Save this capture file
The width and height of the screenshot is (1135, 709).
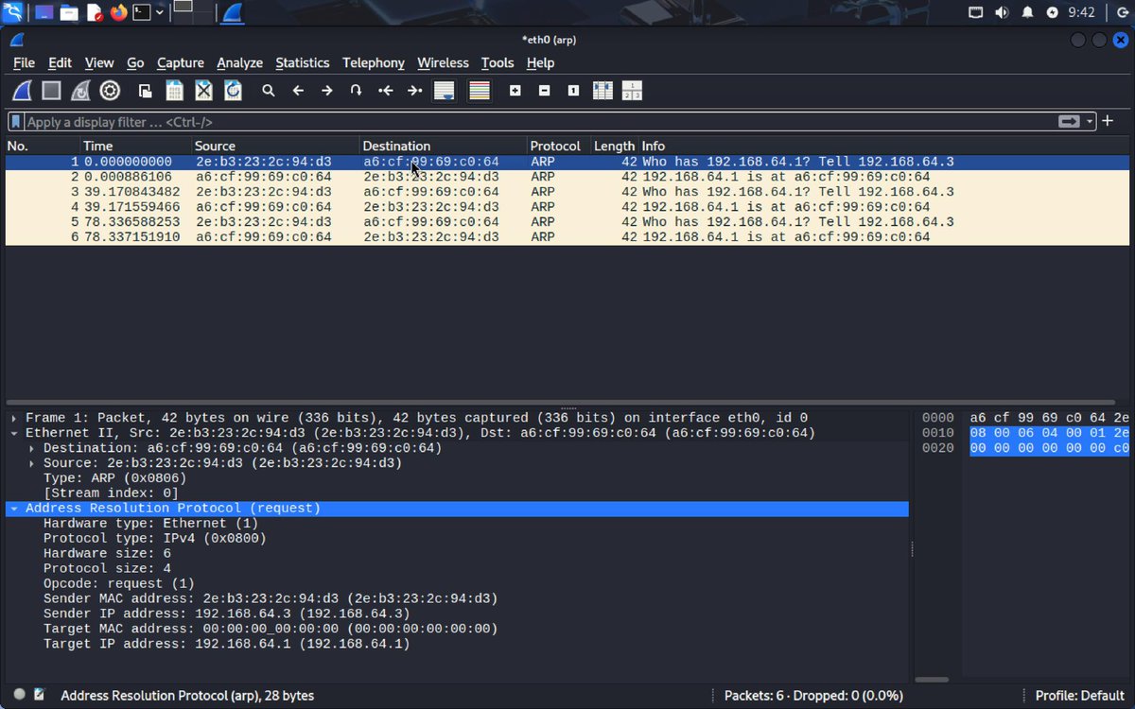(174, 91)
